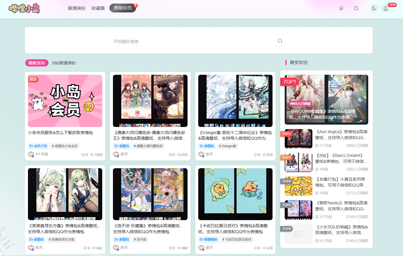This screenshot has width=403, height=256.
Task: Open the 宫濑真寻东方集 thumbnail
Action: click(x=65, y=194)
